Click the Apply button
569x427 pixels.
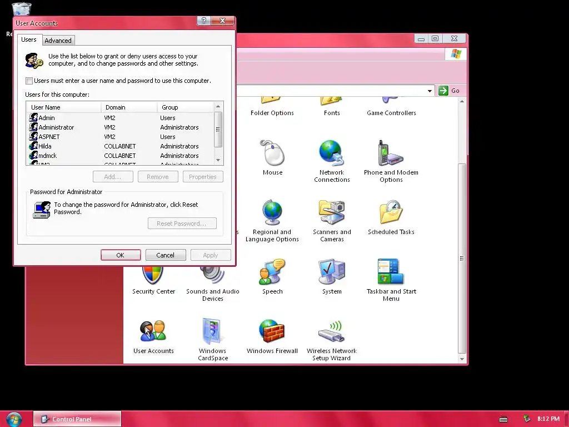(211, 255)
